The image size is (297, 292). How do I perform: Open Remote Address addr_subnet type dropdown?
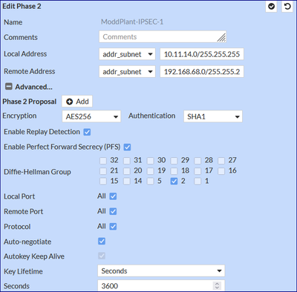pyautogui.click(x=127, y=72)
